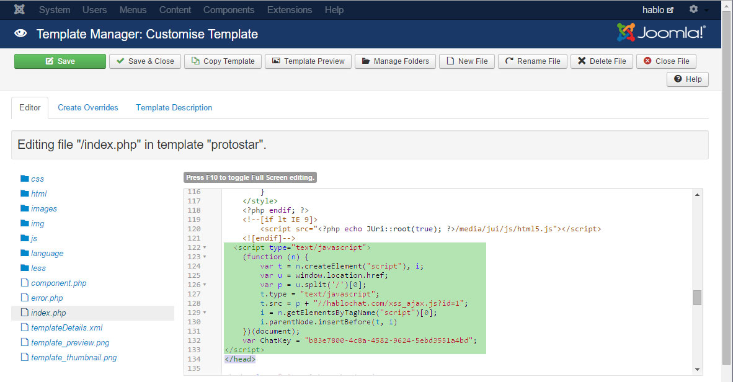Expand the js folder

point(29,239)
